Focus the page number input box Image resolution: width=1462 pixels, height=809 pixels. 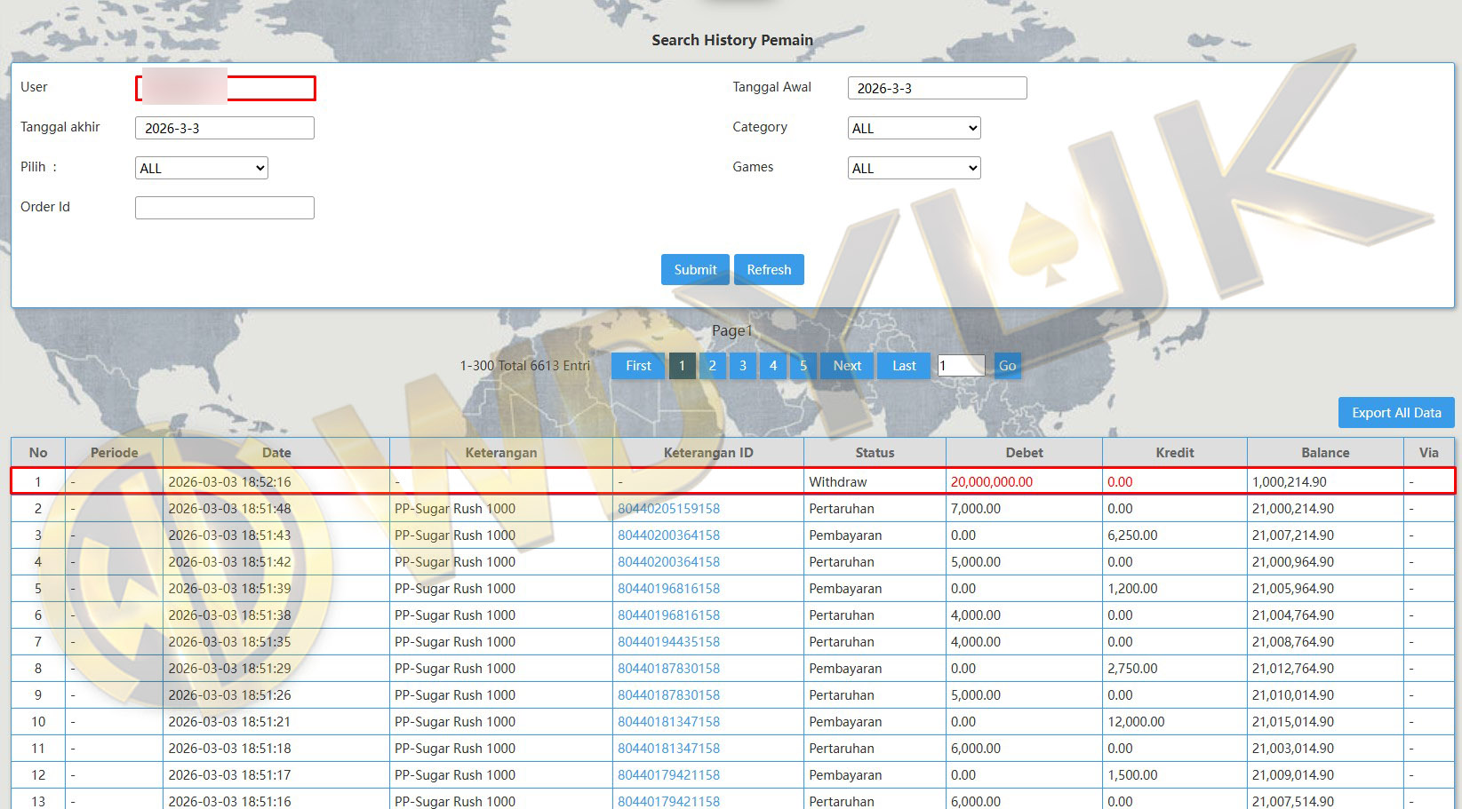coord(961,366)
